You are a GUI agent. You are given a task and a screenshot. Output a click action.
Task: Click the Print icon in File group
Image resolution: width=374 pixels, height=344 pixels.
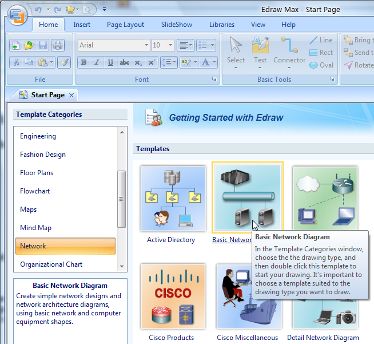click(x=58, y=45)
